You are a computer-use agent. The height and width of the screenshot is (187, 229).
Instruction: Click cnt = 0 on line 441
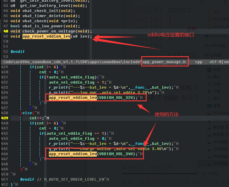[49, 128]
